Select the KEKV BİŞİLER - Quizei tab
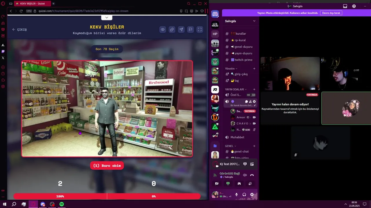 [x=32, y=3]
